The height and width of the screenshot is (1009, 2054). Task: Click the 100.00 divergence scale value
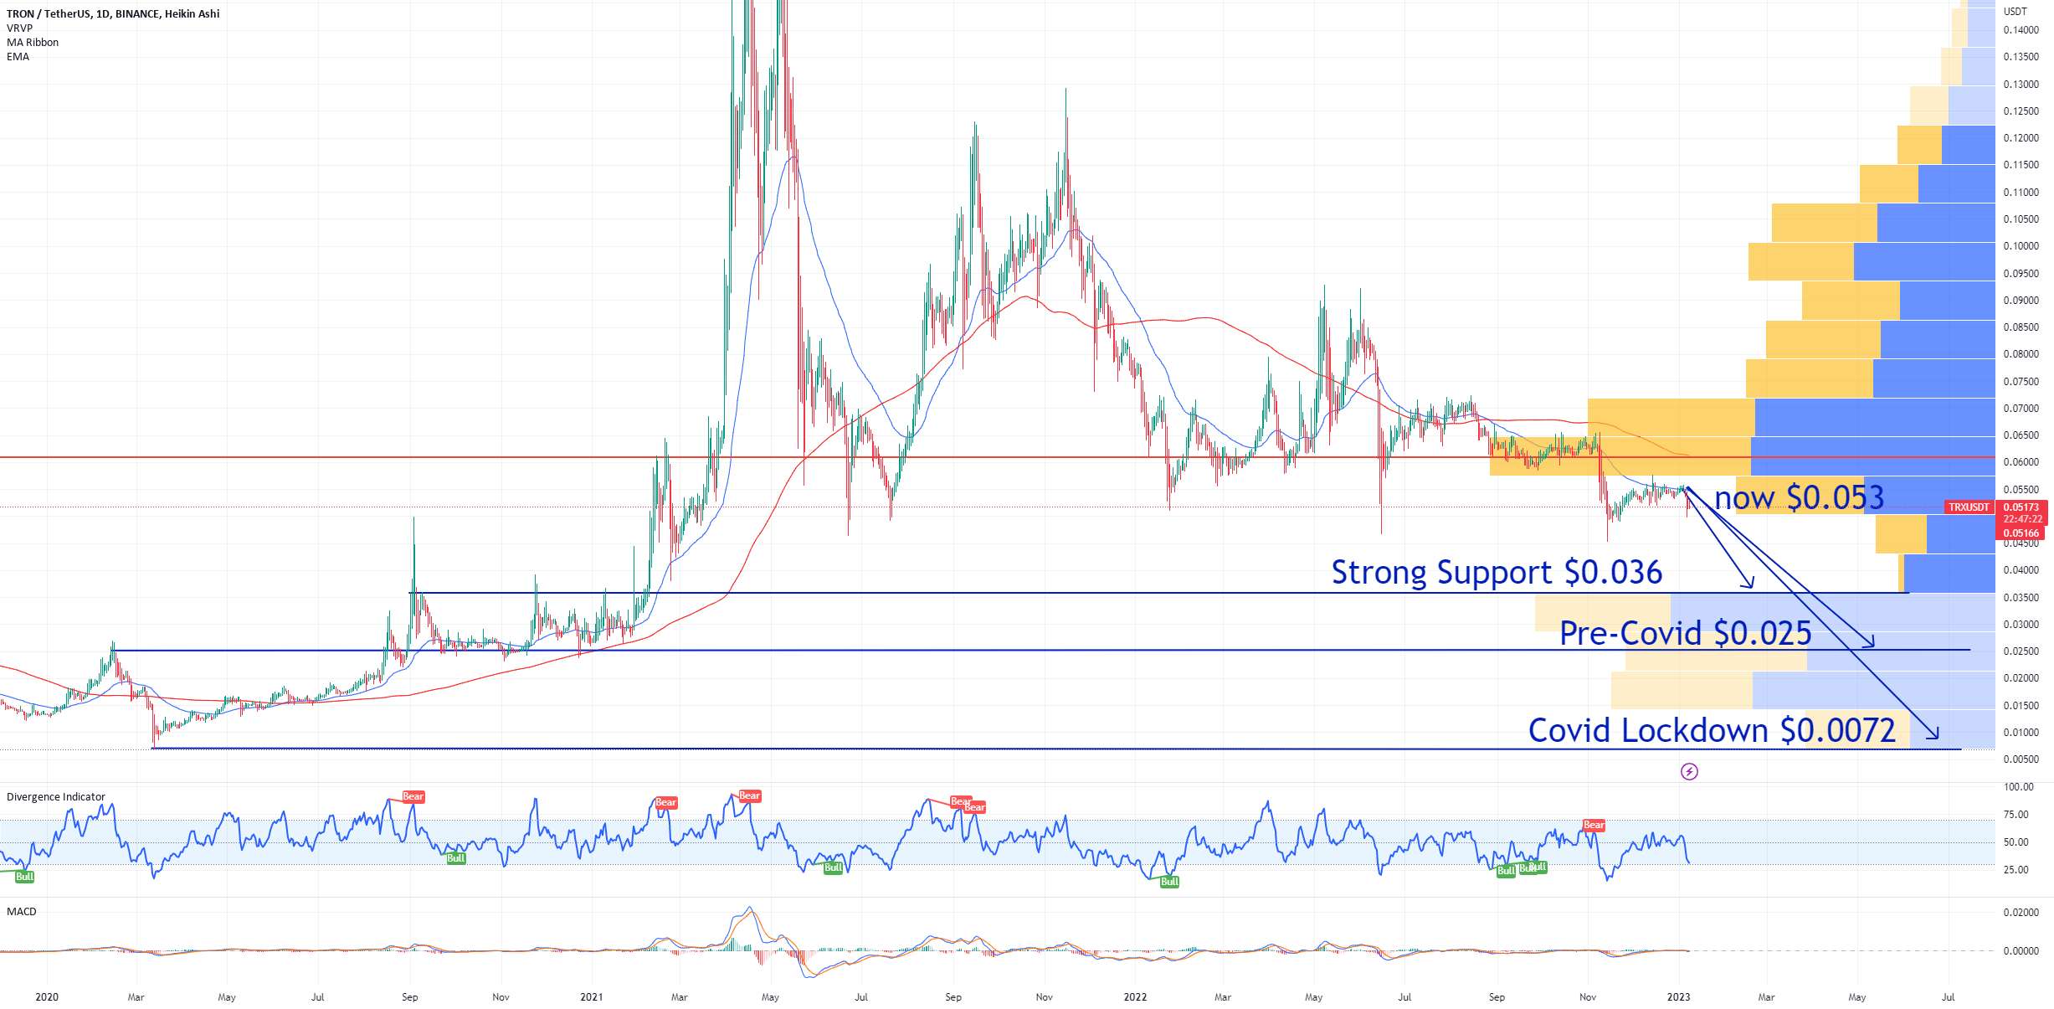[x=2019, y=787]
